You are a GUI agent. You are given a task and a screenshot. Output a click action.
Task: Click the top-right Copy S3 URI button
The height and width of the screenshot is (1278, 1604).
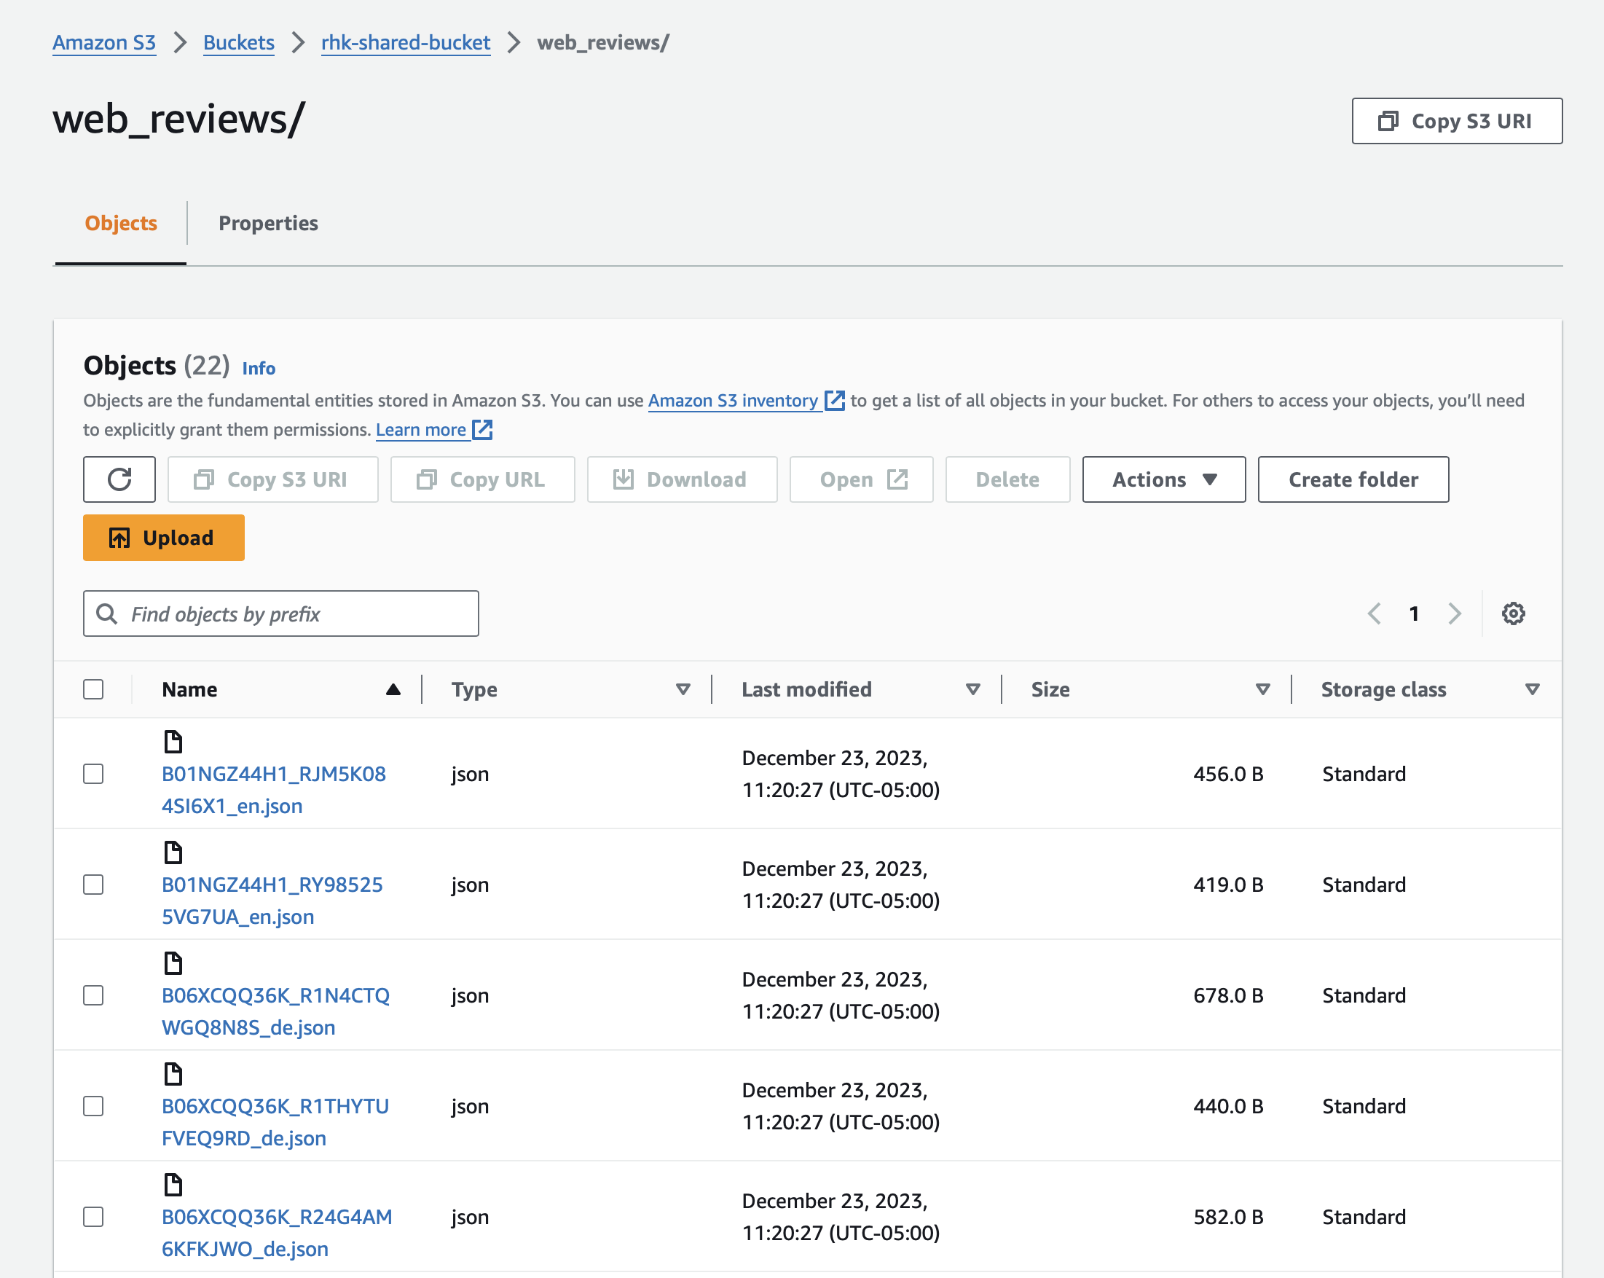click(x=1456, y=120)
